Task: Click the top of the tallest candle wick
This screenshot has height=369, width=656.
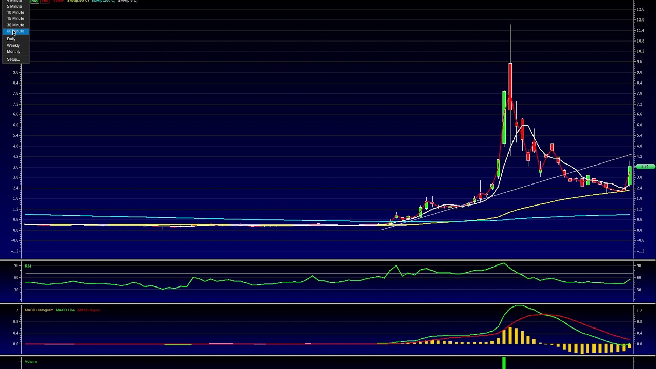Action: (510, 25)
